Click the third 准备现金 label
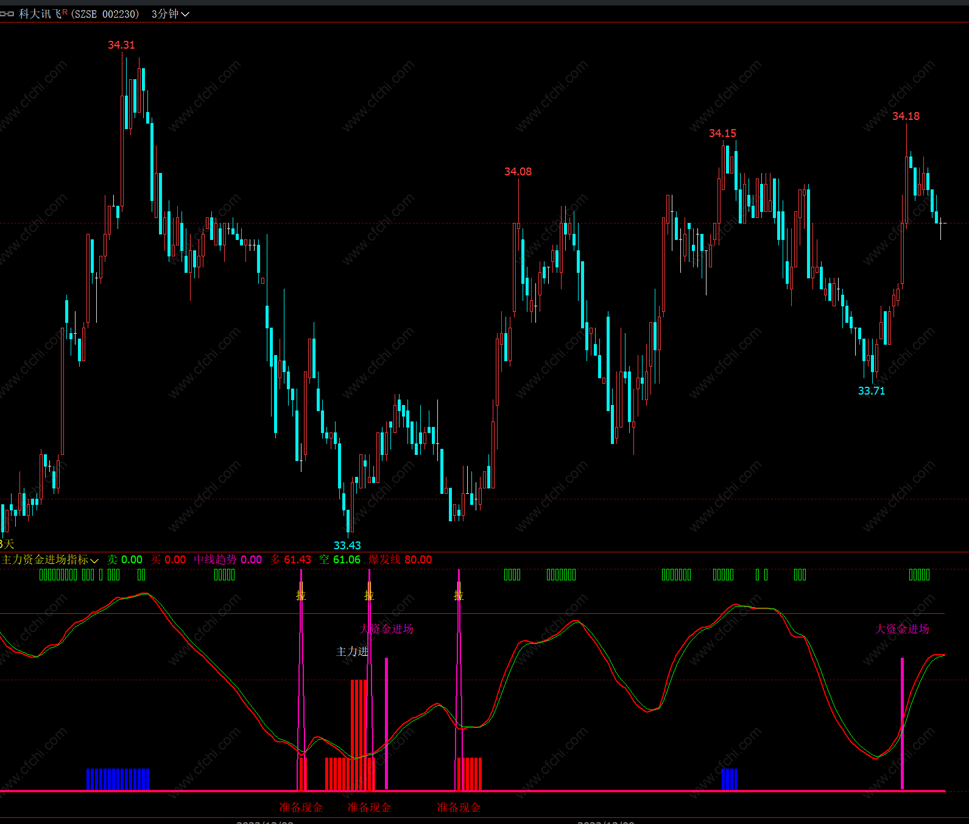The width and height of the screenshot is (969, 824). (x=459, y=808)
